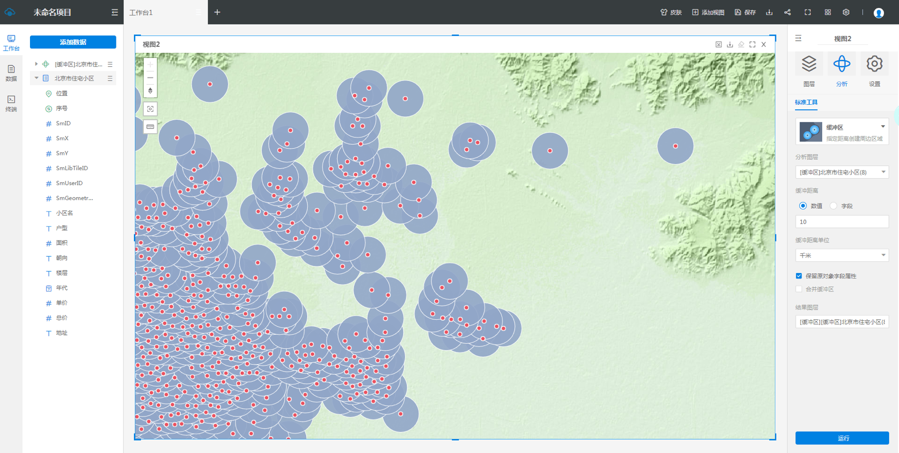Click the 添加数据 button

73,42
